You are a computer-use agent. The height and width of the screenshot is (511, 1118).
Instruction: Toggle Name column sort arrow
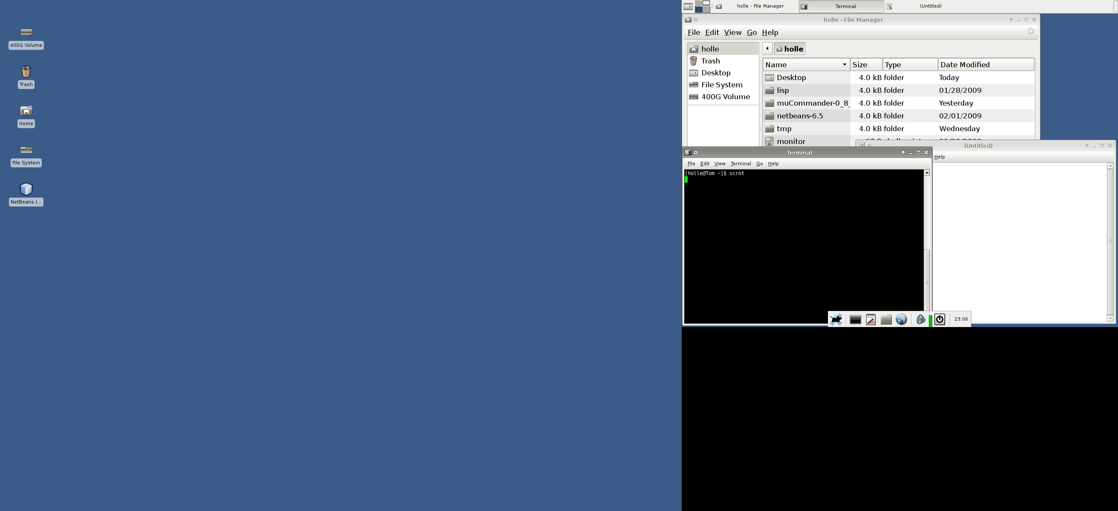(x=844, y=65)
